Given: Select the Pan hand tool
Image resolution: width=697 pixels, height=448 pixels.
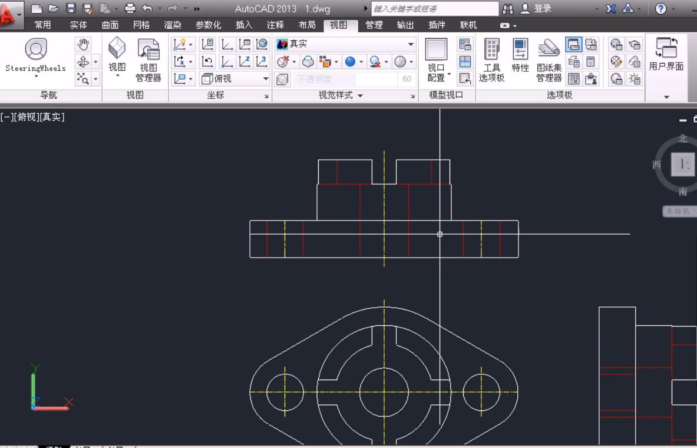Looking at the screenshot, I should 84,45.
